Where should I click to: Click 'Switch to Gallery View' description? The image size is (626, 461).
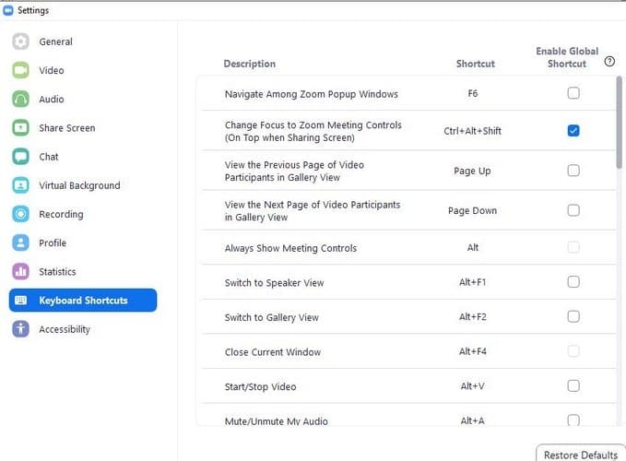(x=272, y=317)
